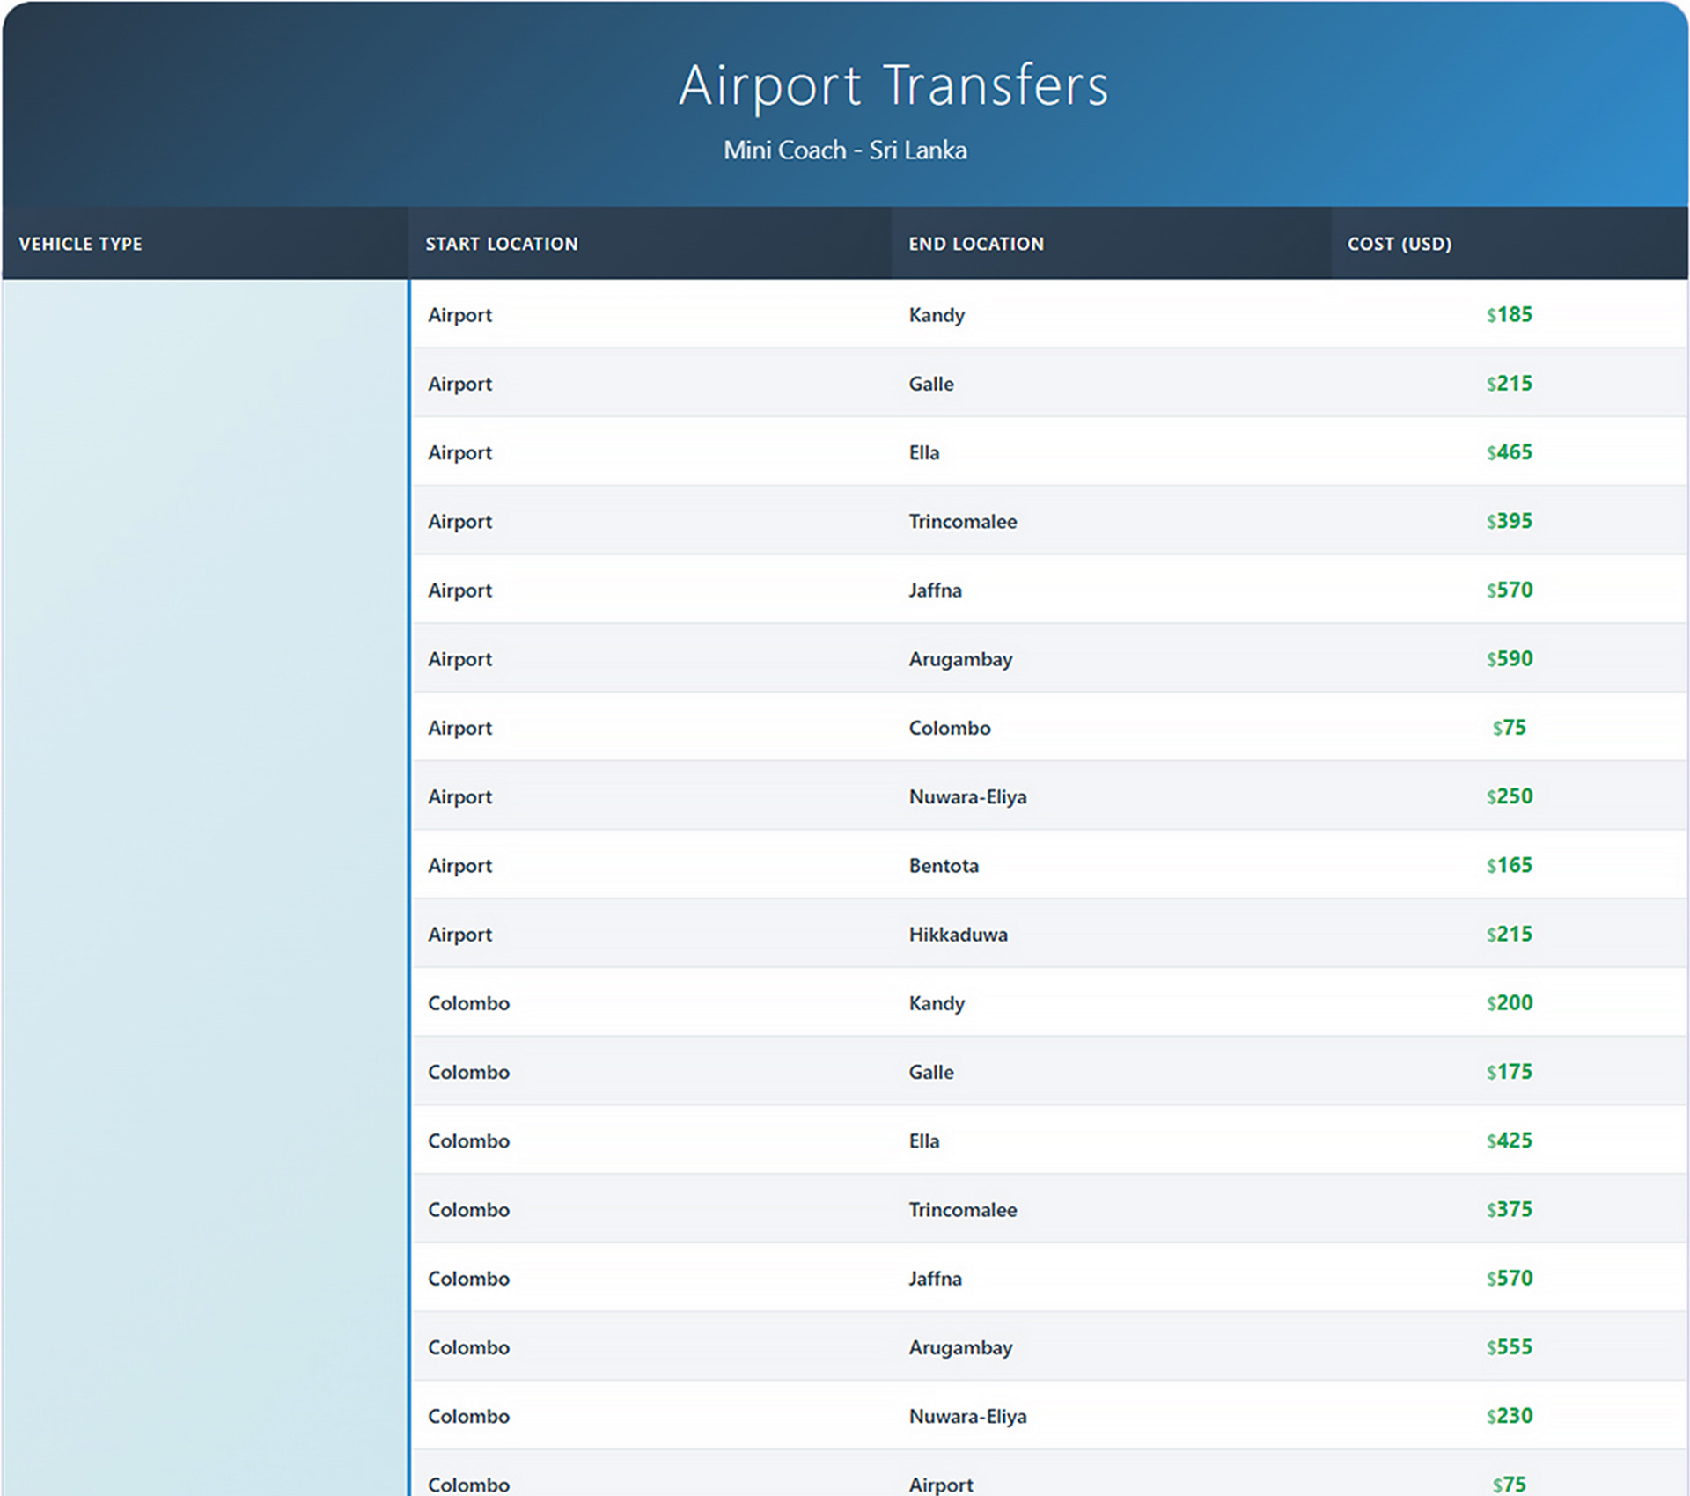This screenshot has height=1496, width=1690.
Task: Click the $75 Airport to Colombo price
Action: tap(1509, 728)
